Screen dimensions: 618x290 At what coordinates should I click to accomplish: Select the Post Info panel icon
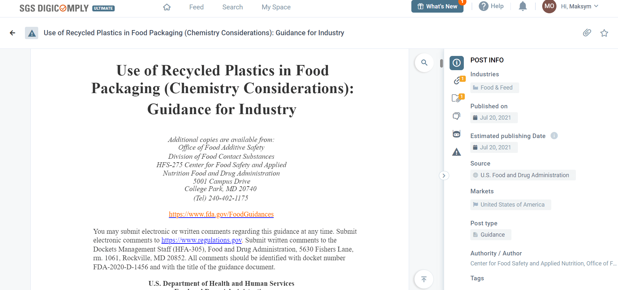(x=456, y=63)
